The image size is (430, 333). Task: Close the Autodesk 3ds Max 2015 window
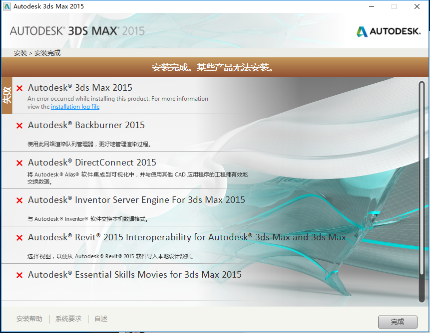tap(417, 6)
